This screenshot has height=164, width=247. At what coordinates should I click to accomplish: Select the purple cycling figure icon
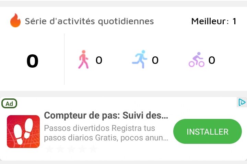coord(197,60)
